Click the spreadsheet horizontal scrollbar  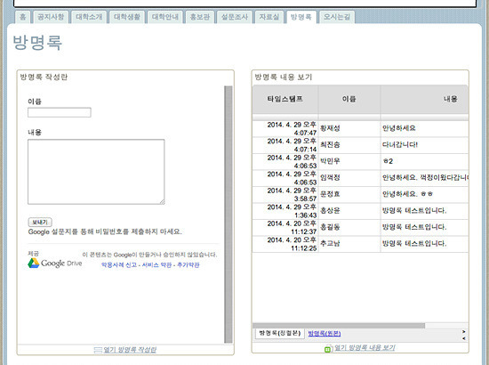click(x=339, y=325)
